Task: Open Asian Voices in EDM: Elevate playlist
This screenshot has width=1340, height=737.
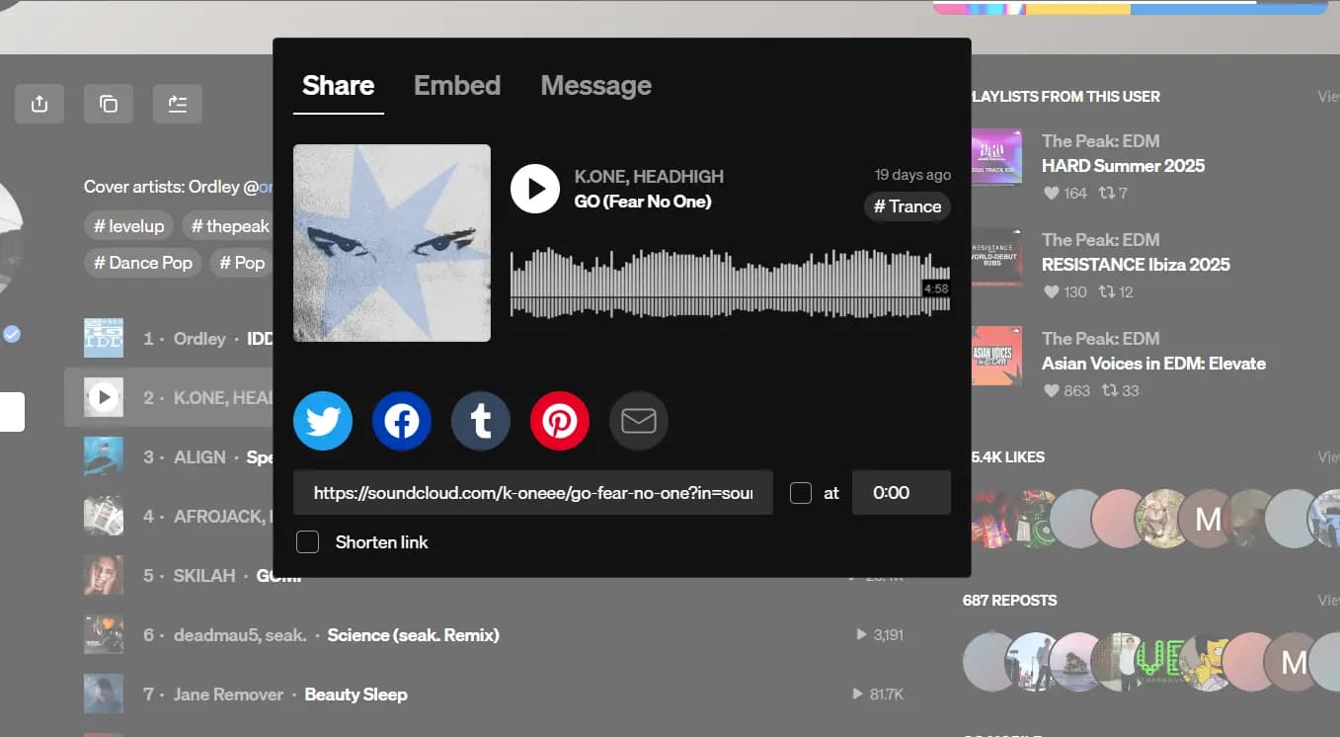Action: click(x=1154, y=364)
